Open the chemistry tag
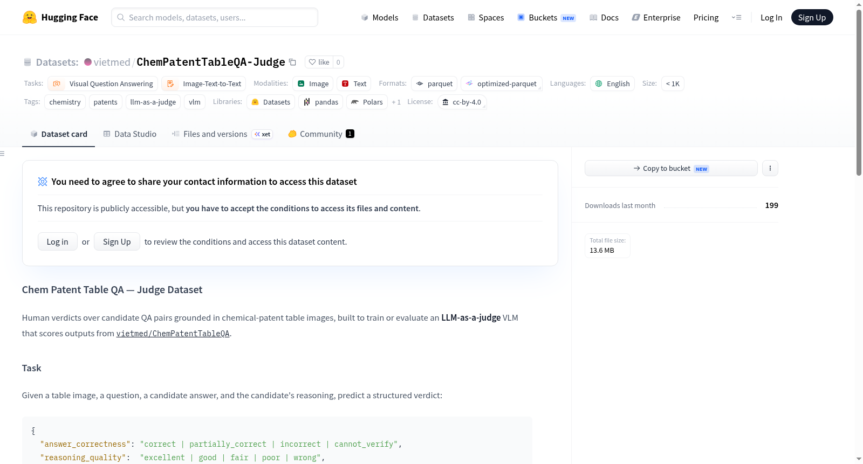Screen dimensions: 863x464 pos(65,102)
